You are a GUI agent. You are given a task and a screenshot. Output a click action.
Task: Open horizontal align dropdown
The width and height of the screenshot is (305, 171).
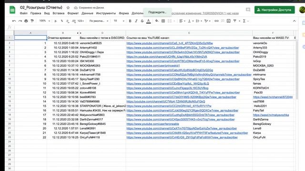coord(182,21)
